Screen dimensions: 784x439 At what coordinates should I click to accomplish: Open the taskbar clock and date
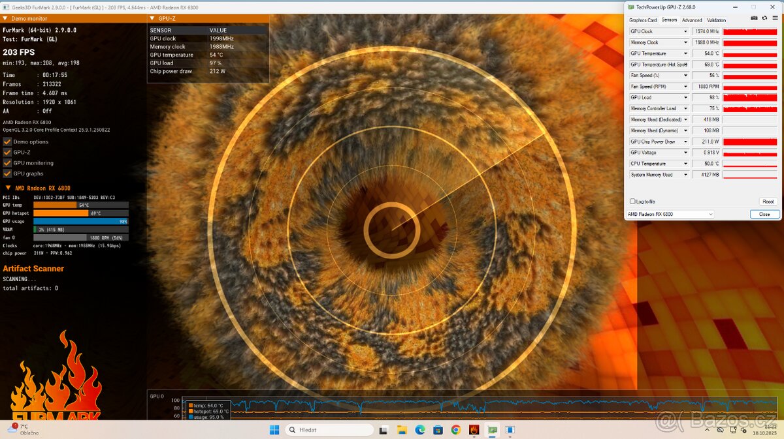[x=765, y=430]
